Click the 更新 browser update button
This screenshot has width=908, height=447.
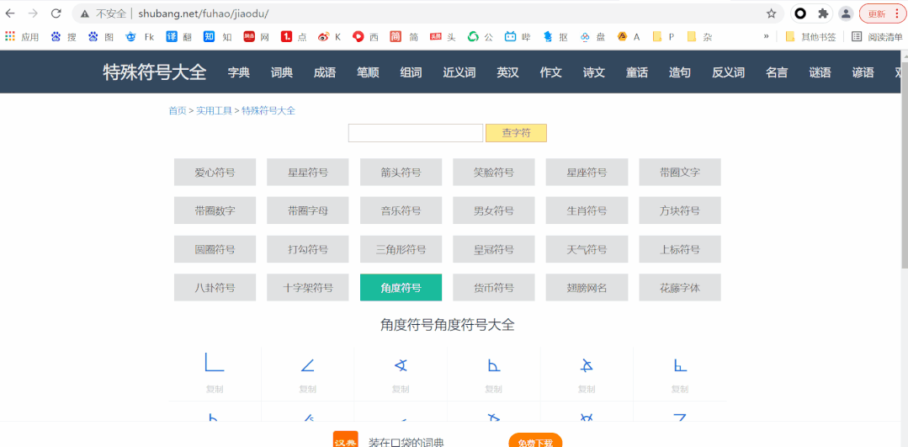tap(881, 13)
